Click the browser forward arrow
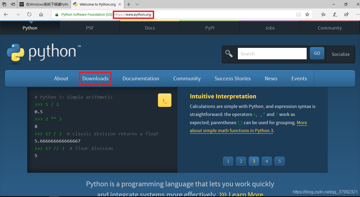 pos(18,14)
